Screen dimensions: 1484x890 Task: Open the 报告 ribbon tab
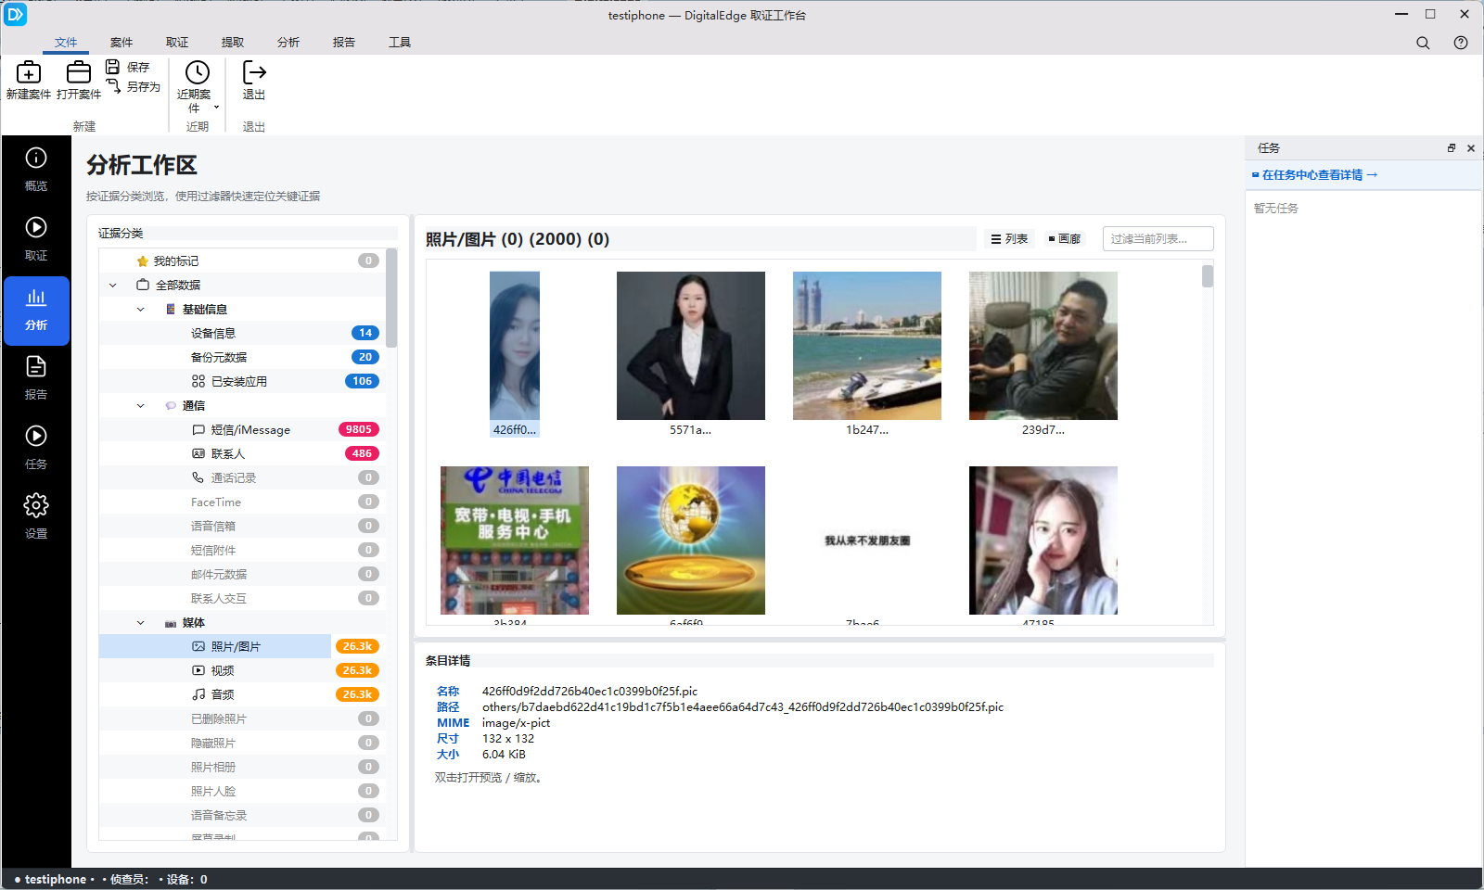point(344,43)
